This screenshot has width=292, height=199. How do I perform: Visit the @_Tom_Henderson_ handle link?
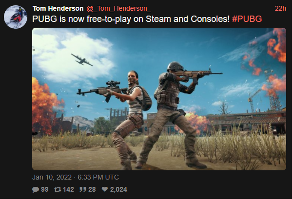click(118, 9)
